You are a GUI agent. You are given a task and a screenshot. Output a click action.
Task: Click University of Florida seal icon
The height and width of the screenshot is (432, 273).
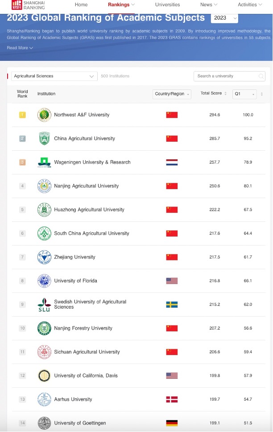point(44,281)
